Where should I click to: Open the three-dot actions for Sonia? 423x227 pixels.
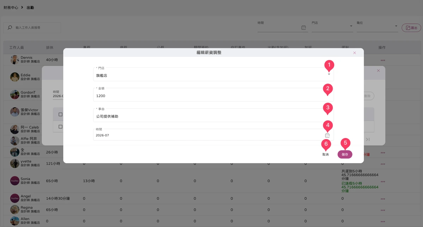383,181
